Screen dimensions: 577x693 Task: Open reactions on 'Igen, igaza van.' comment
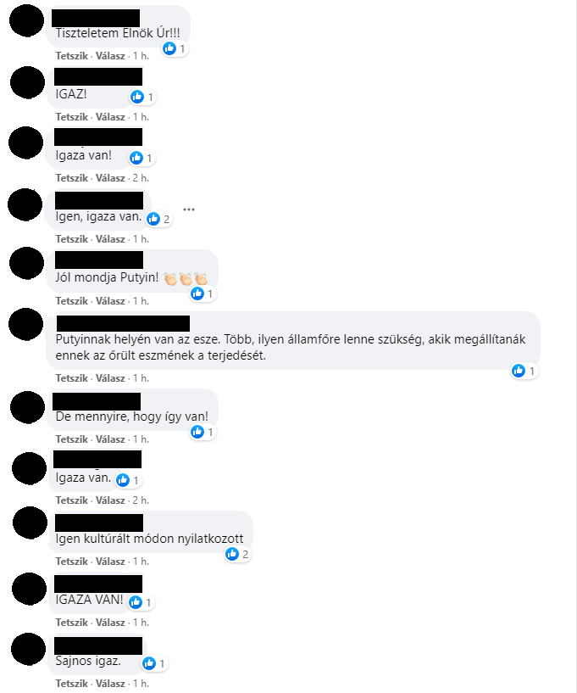pyautogui.click(x=159, y=219)
